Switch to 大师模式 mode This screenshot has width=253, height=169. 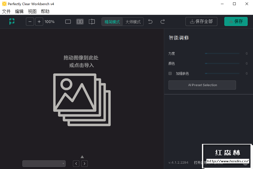pos(133,22)
